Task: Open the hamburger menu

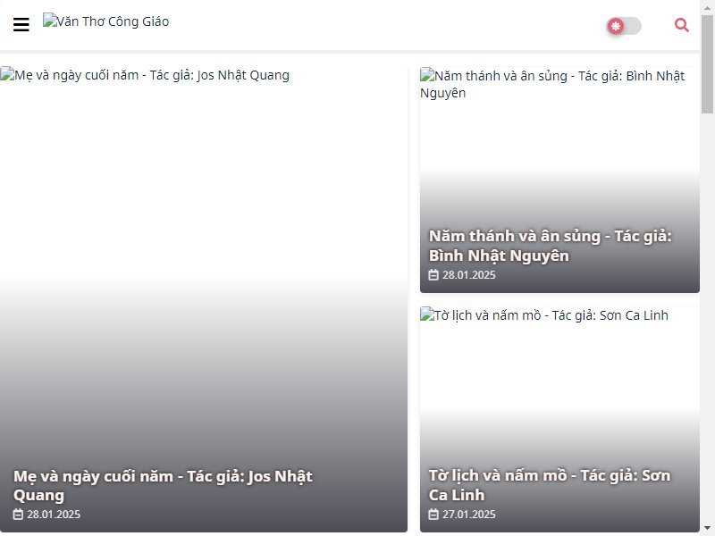Action: pyautogui.click(x=21, y=25)
